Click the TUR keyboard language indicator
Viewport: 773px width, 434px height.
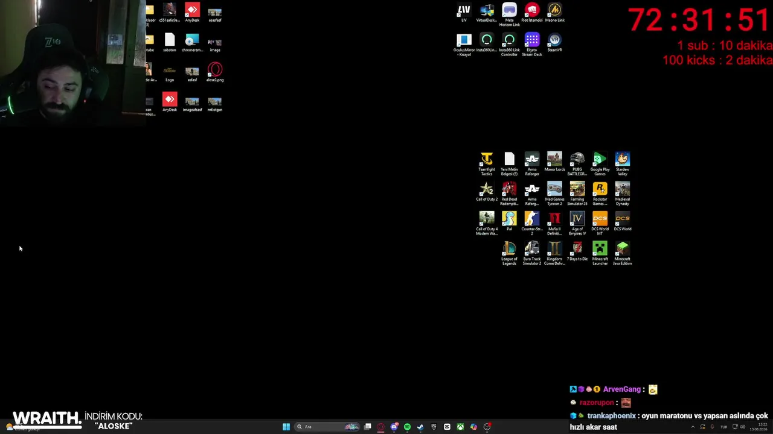723,427
